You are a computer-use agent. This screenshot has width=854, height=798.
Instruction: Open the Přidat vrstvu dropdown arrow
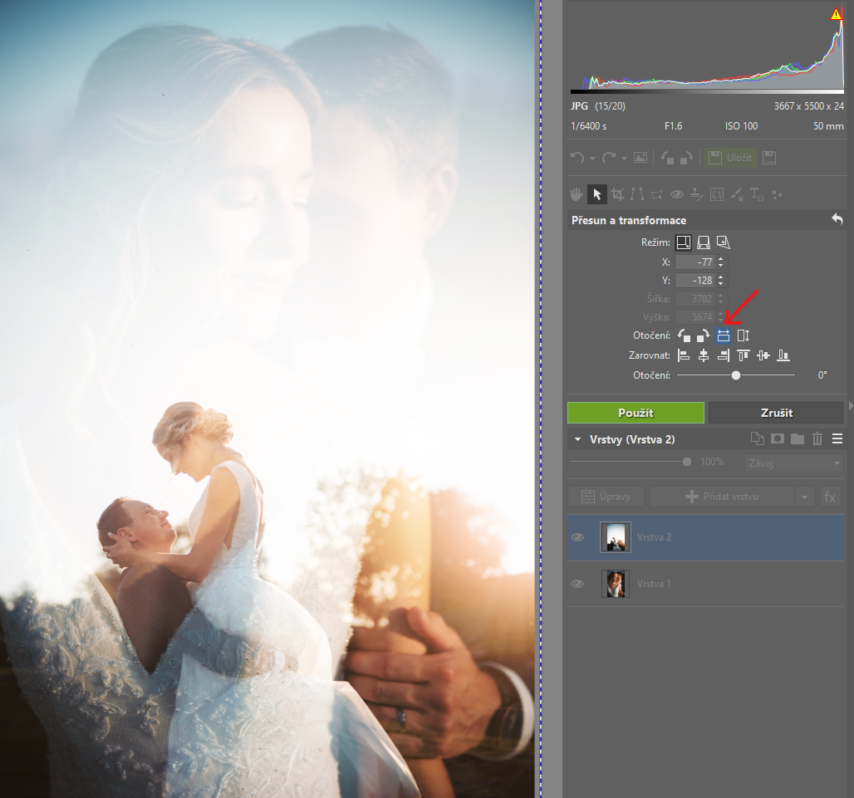[803, 497]
